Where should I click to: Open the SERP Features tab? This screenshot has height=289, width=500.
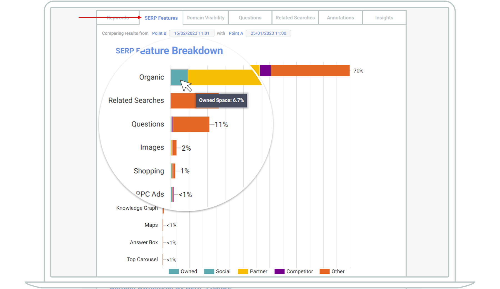pos(161,18)
